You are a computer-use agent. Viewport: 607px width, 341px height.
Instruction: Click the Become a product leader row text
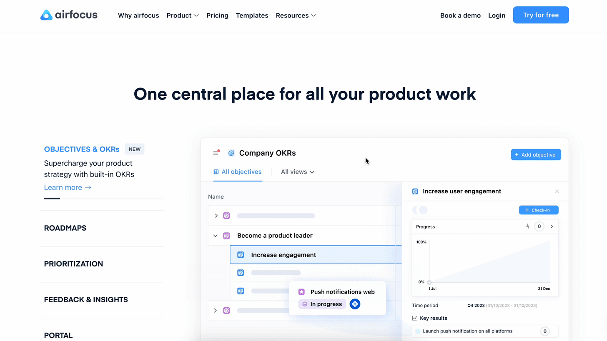pos(275,236)
